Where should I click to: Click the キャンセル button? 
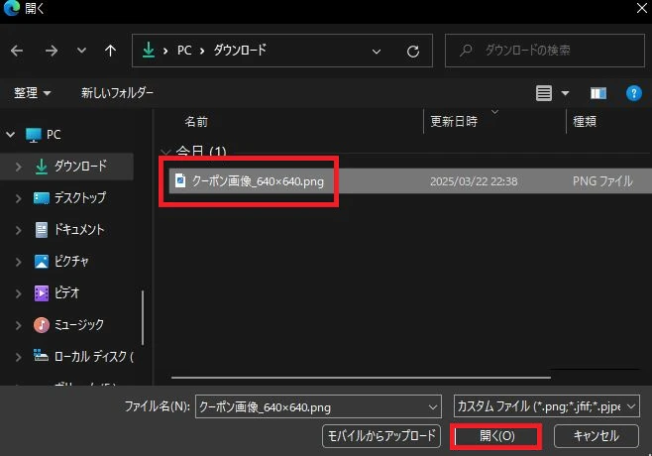coord(597,436)
